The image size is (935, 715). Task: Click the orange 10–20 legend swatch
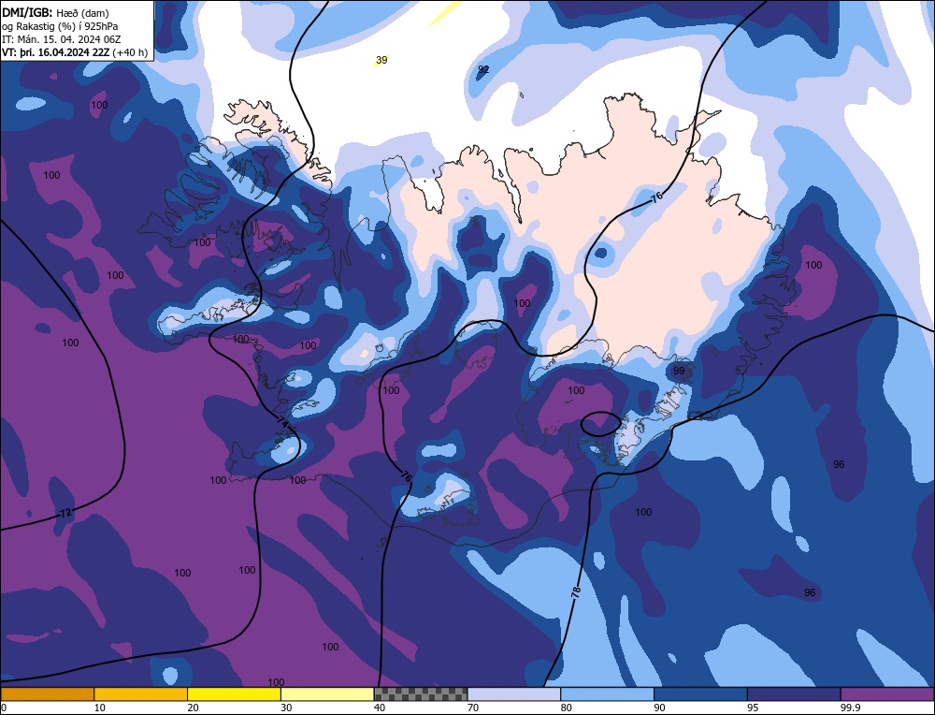click(x=141, y=694)
